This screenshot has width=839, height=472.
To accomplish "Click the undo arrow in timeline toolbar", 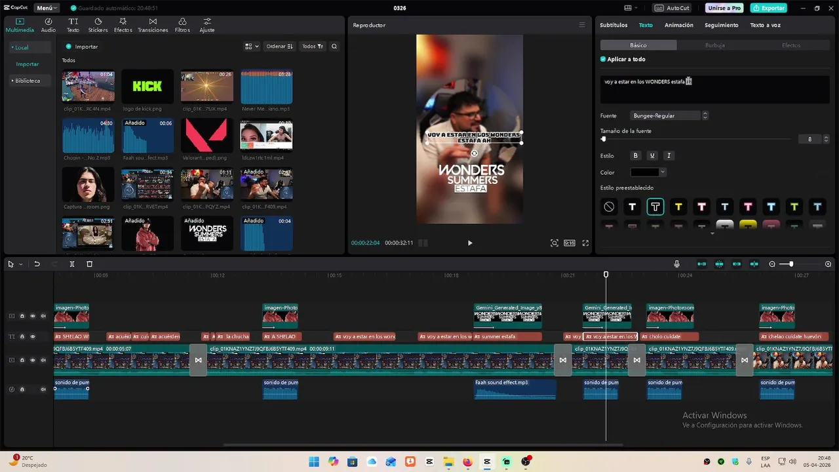I will pyautogui.click(x=37, y=264).
